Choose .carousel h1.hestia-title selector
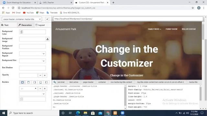This screenshot has width=207, height=116. click(68, 90)
